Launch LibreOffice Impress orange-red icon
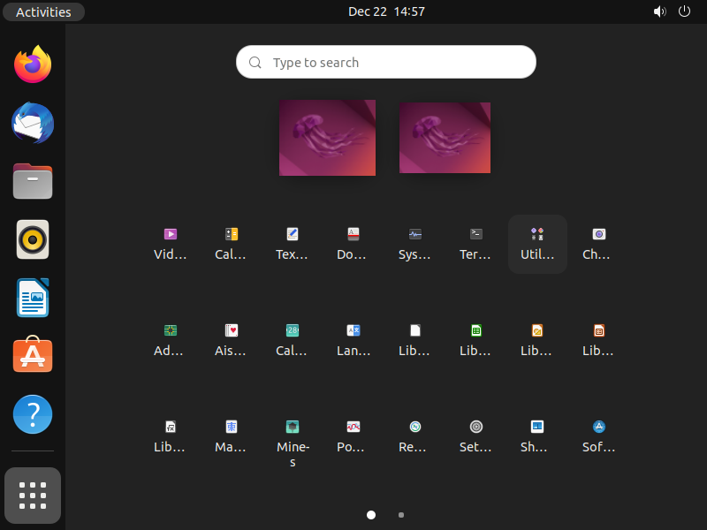 coord(598,340)
